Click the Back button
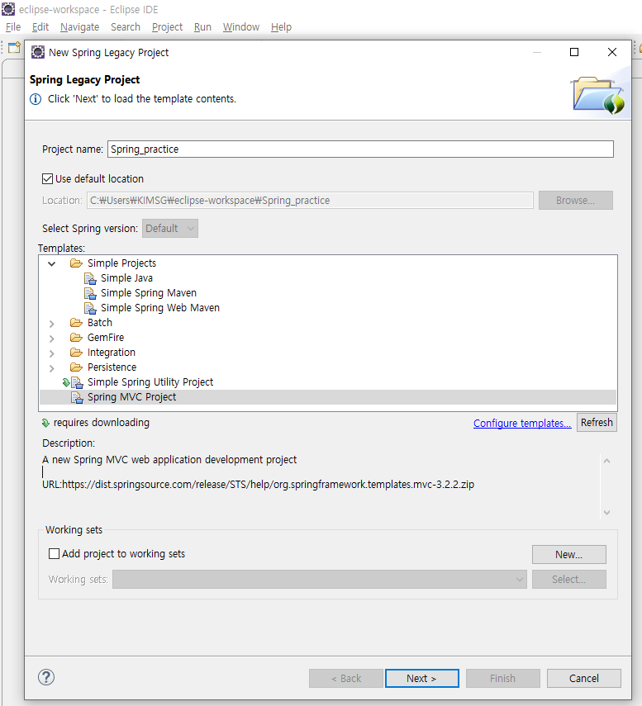Viewport: 642px width, 706px height. click(x=346, y=678)
